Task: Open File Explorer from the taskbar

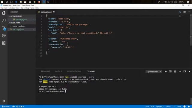Action: pos(21,2)
